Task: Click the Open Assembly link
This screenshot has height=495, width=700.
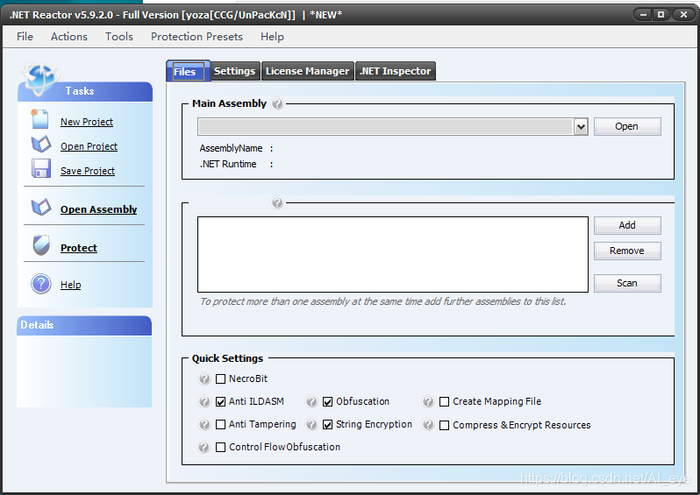Action: [98, 209]
